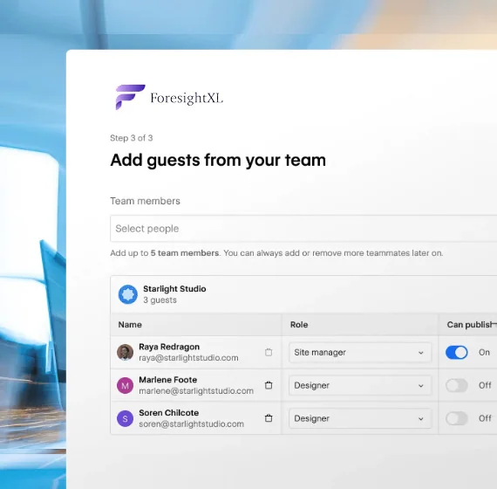Image resolution: width=497 pixels, height=489 pixels.
Task: Click the Off label in Marlene's row
Action: 485,385
